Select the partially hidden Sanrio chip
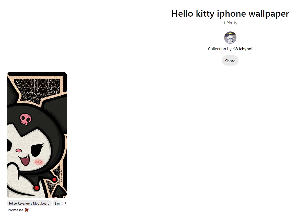Viewport: 296px width, 213px height. (59, 203)
